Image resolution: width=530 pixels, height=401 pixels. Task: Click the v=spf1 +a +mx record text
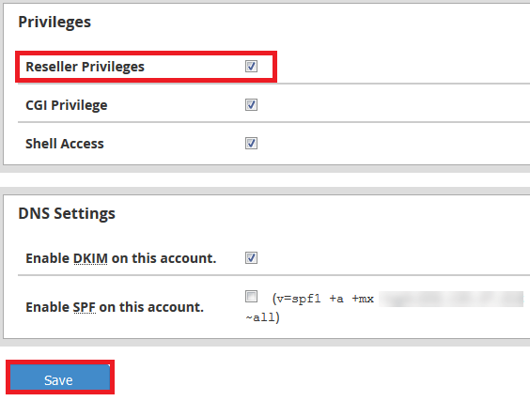tap(323, 299)
